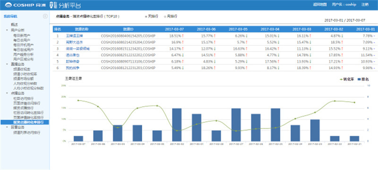
Task: Open the rank 6 resource name link
Action: (x=73, y=68)
